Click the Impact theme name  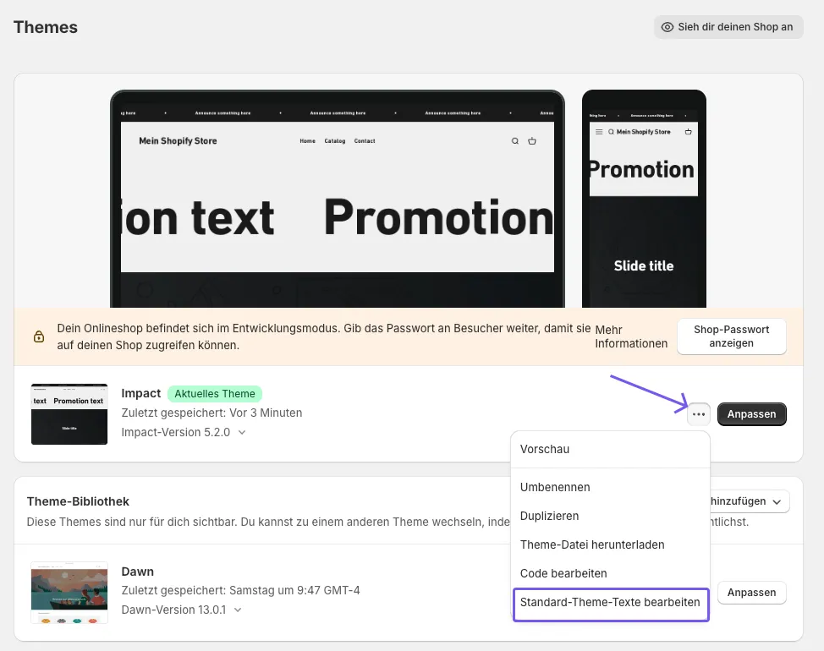point(140,393)
